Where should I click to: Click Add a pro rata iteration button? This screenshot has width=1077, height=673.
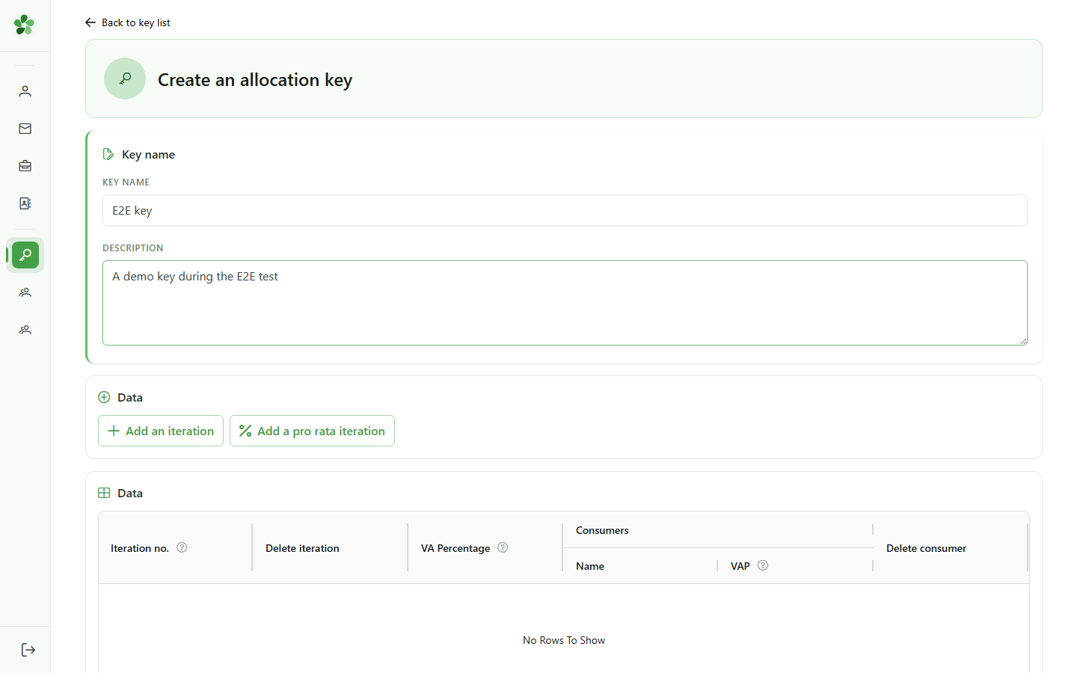[312, 431]
